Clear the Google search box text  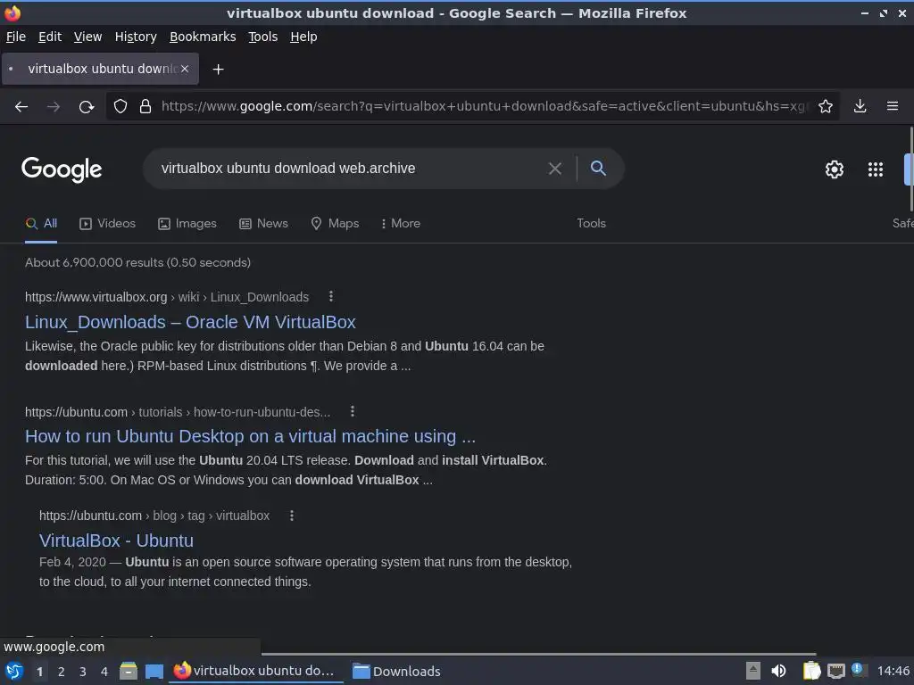coord(555,169)
